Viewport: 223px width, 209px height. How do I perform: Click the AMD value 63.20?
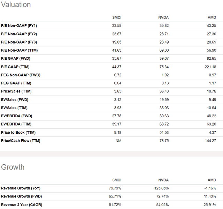[x=212, y=124]
